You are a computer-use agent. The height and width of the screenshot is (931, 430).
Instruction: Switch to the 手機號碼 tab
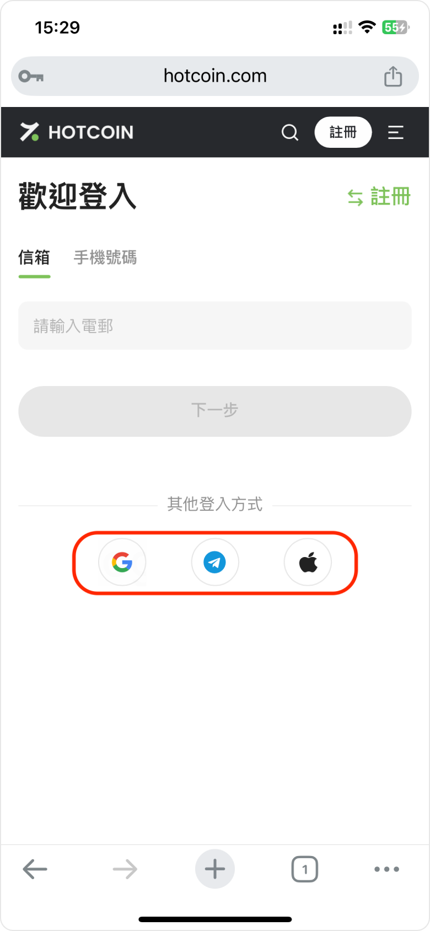105,258
